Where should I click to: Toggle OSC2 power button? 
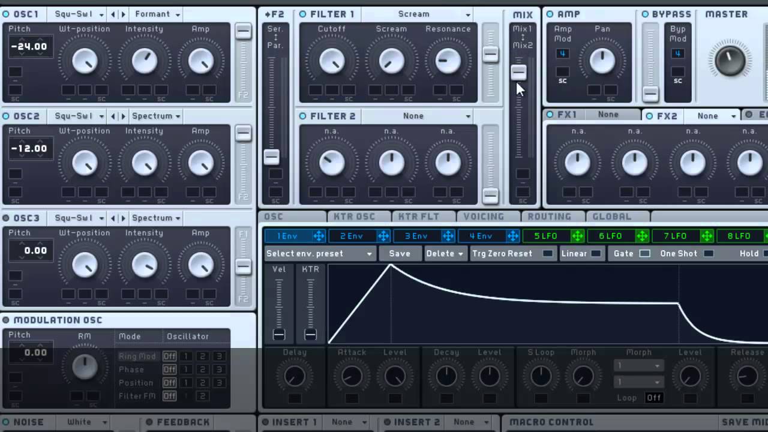point(6,116)
